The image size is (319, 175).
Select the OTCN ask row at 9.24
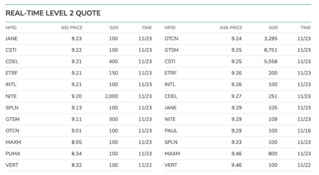(x=238, y=39)
